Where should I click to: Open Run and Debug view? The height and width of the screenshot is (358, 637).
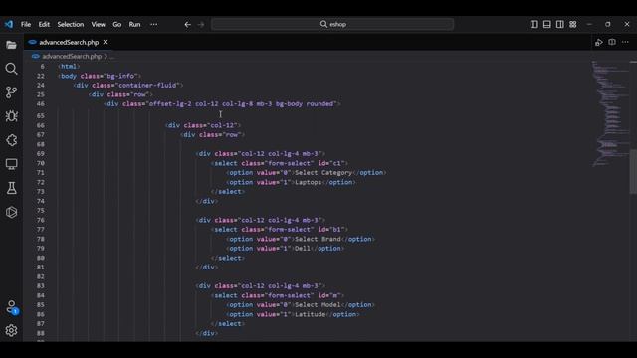tap(11, 116)
